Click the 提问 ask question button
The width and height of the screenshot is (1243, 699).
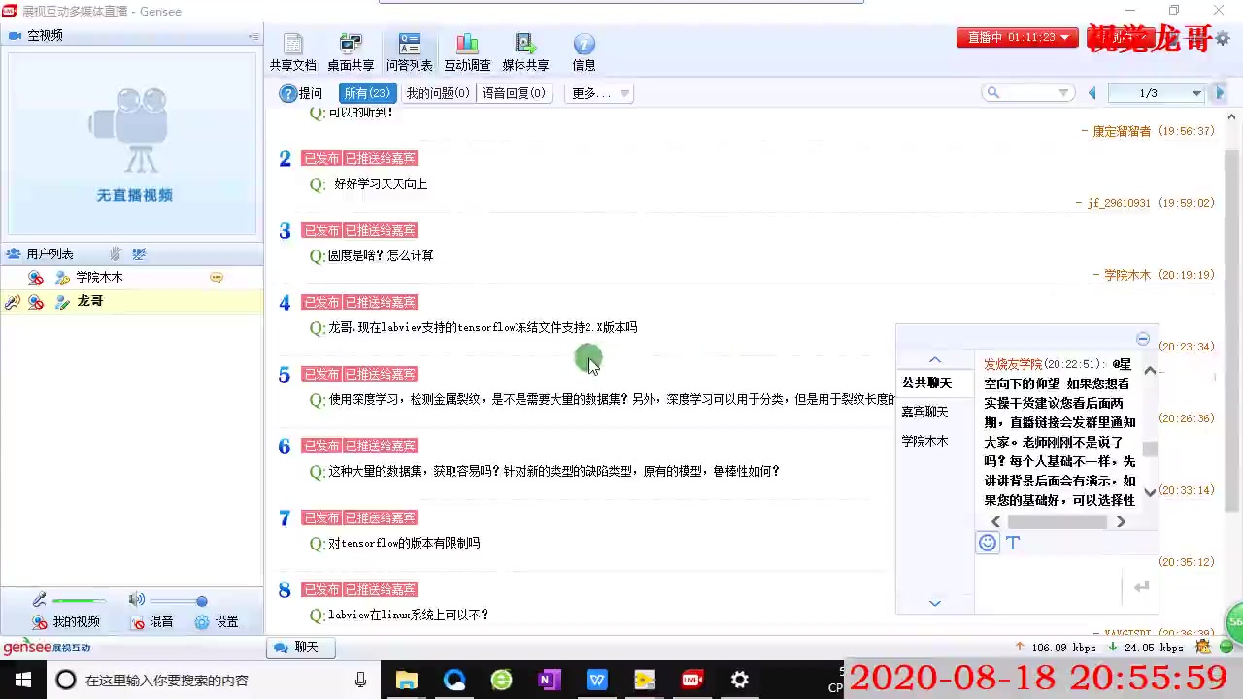coord(301,93)
